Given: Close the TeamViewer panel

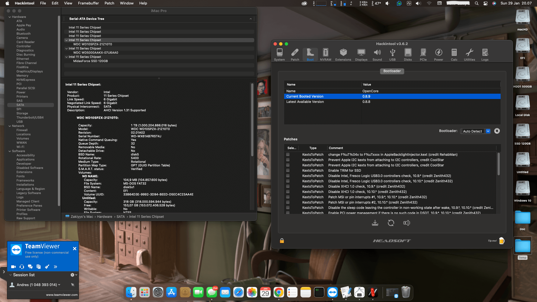Looking at the screenshot, I should coord(75,249).
